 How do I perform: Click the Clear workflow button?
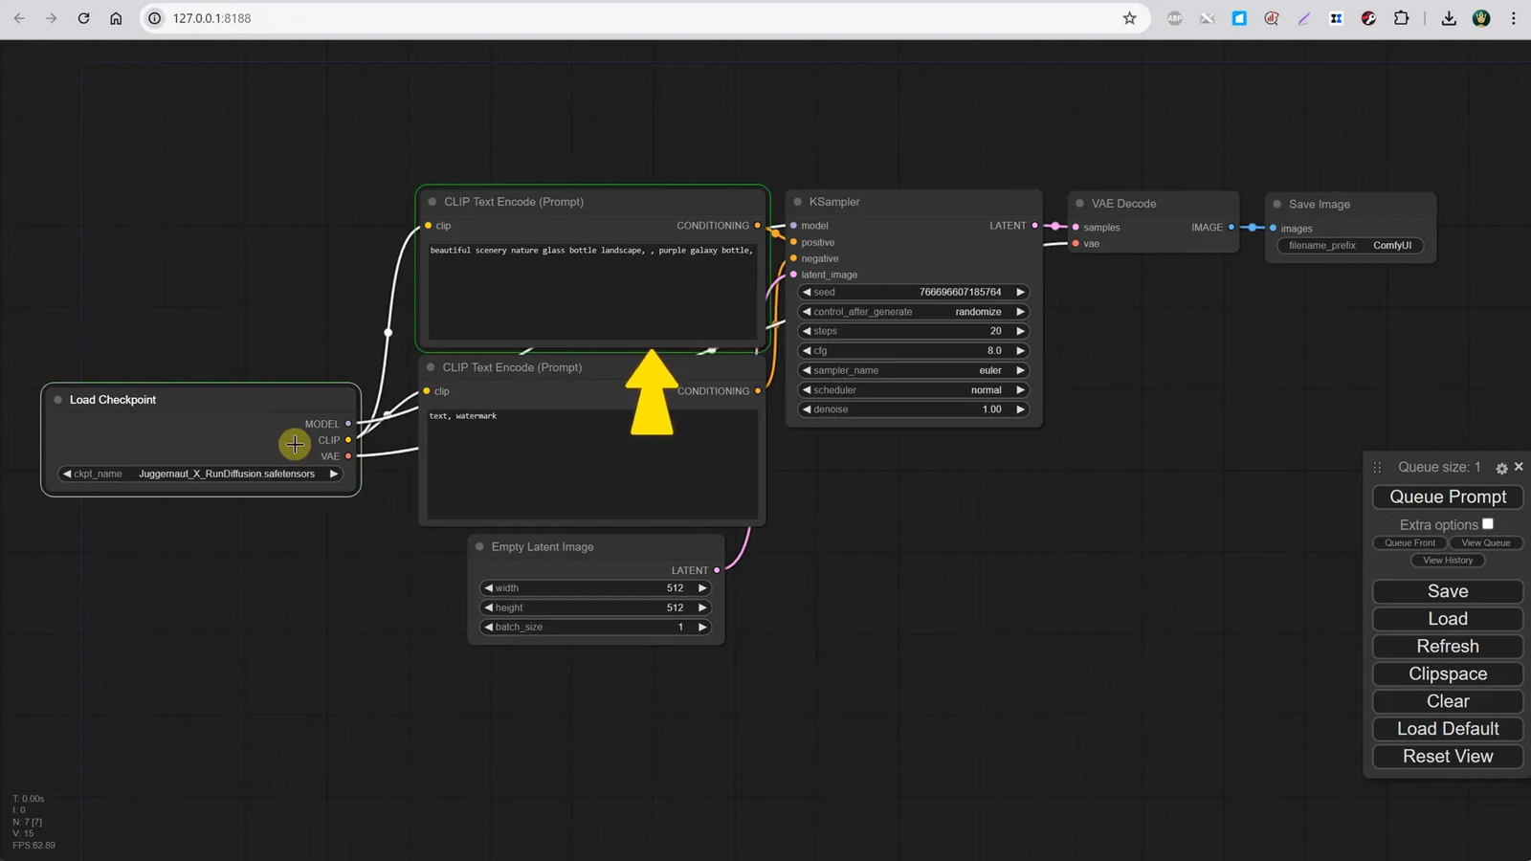1448,701
